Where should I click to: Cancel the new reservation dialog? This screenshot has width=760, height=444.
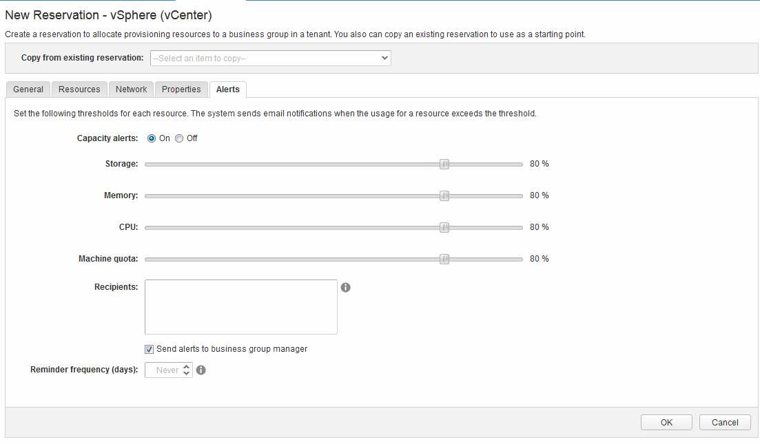pos(725,423)
